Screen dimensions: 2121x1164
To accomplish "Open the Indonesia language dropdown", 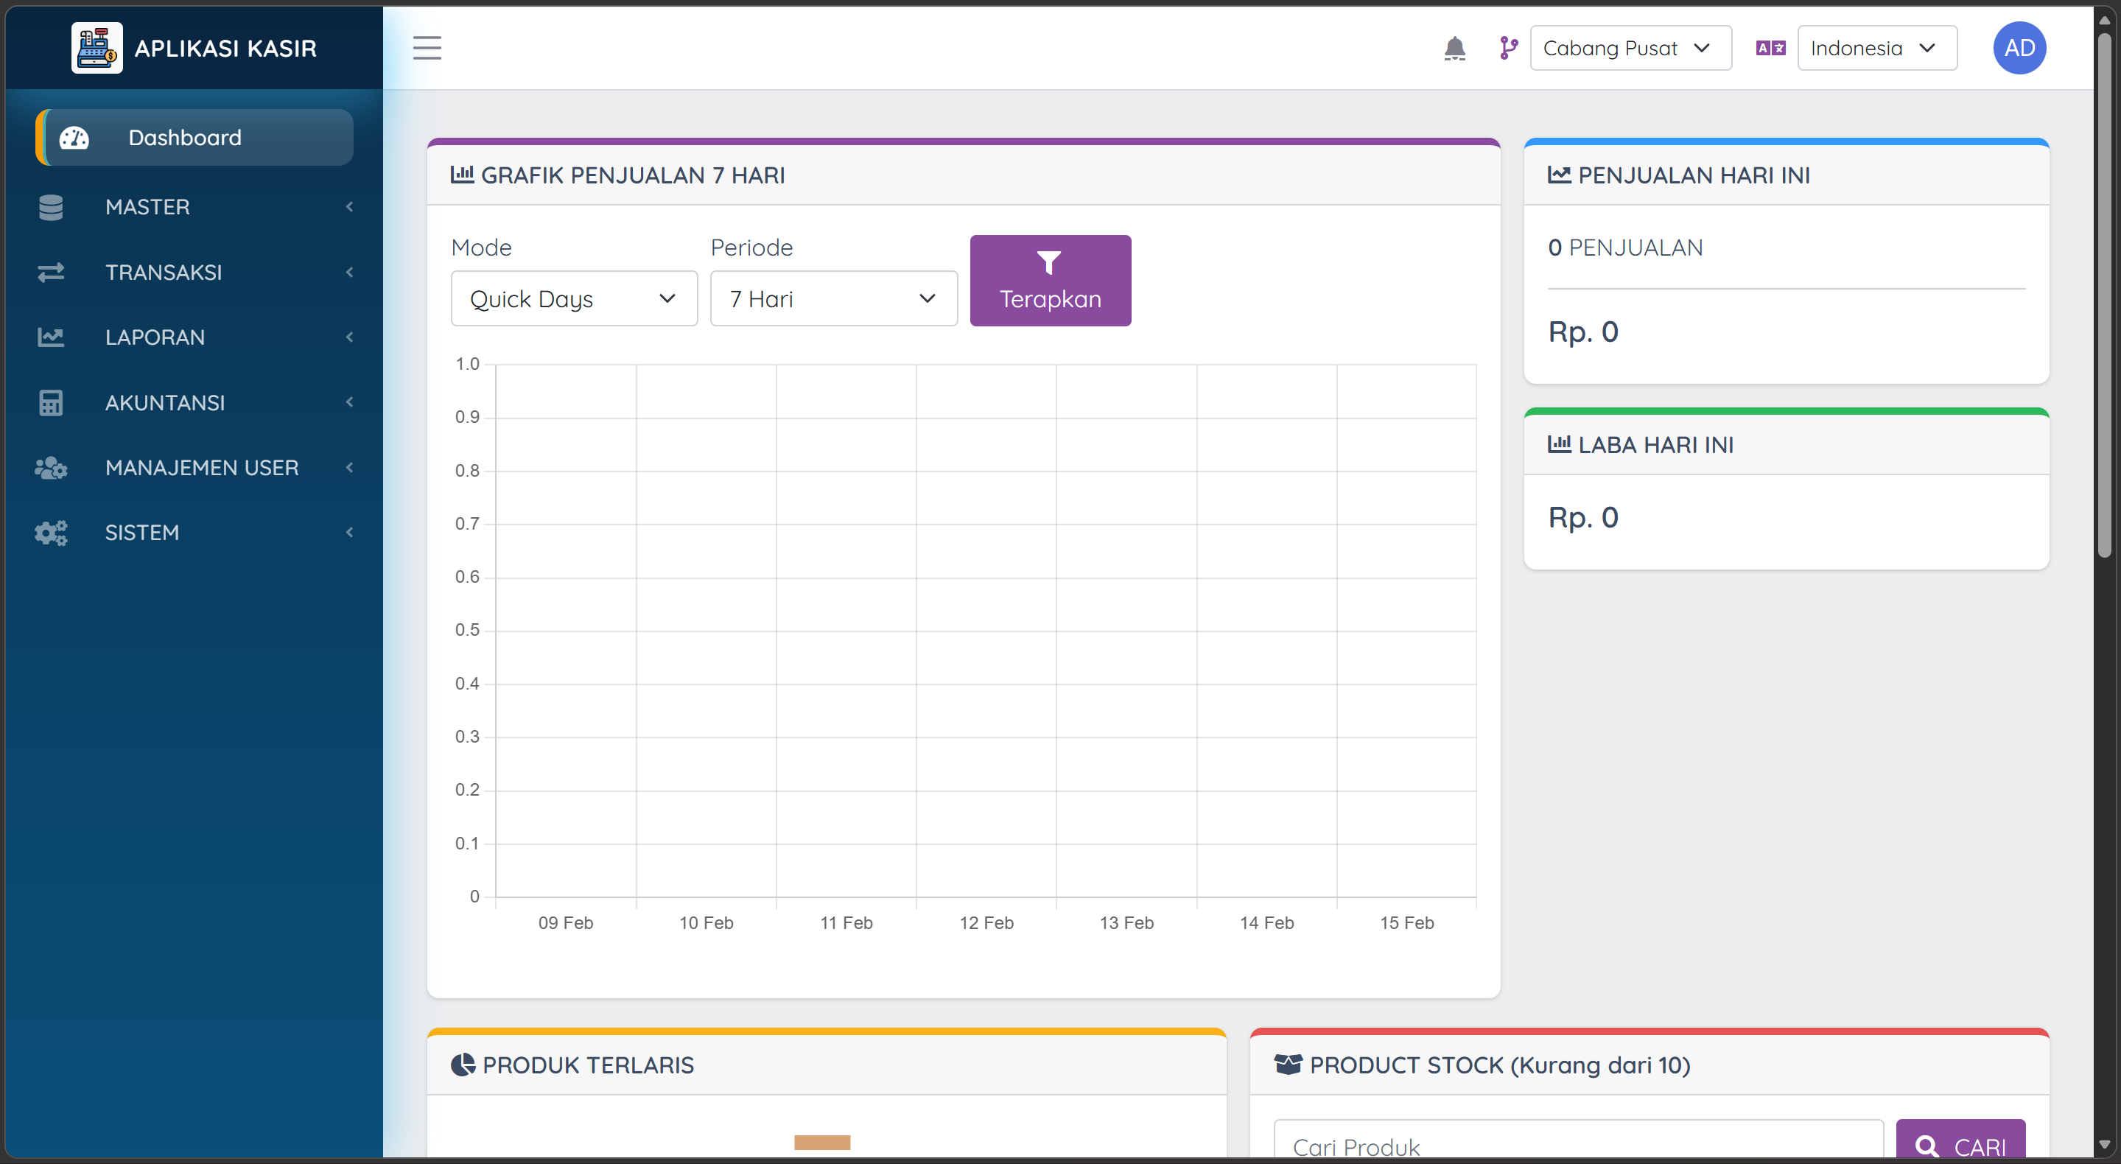I will point(1876,49).
